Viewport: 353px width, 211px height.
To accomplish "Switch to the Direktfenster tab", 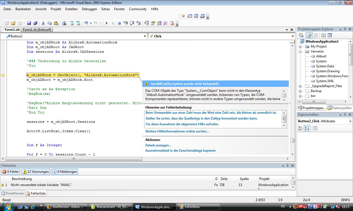I will [13, 193].
